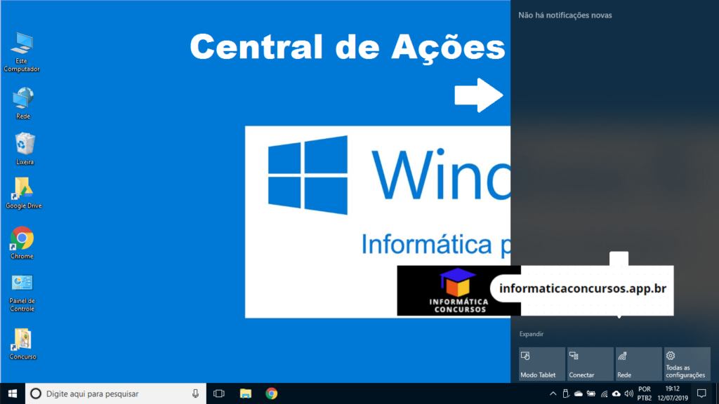
Task: Open the Windows Start menu
Action: point(12,393)
